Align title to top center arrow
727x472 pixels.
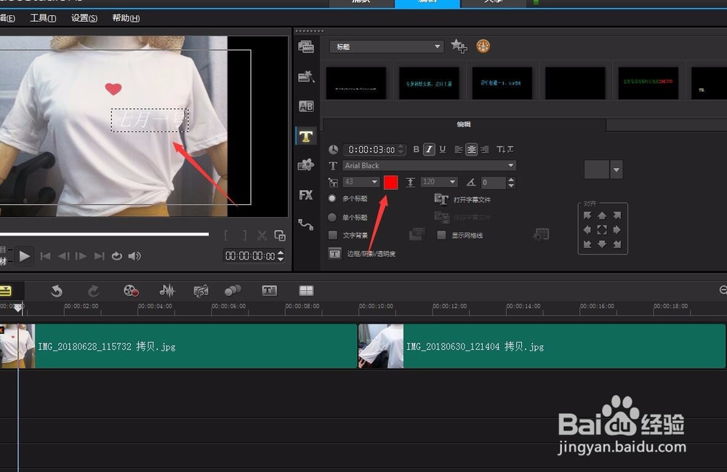[x=602, y=215]
